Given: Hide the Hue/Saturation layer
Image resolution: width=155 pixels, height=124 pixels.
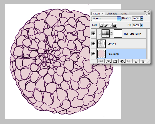Looking at the screenshot, I should tap(94, 34).
